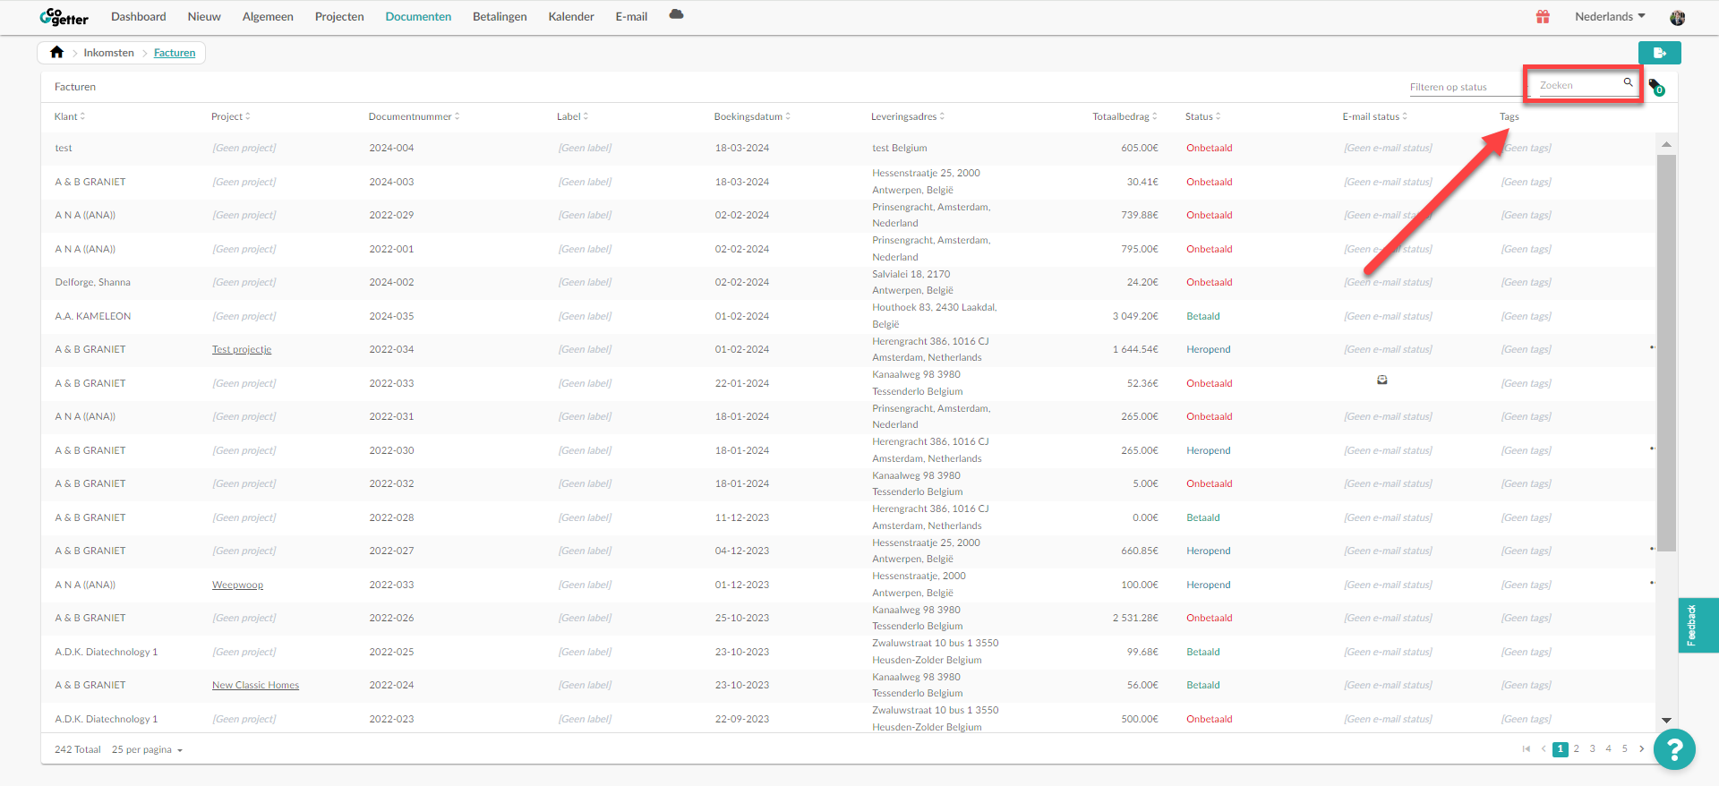Select the A.A. KAMELEON customer row
The height and width of the screenshot is (786, 1719).
[x=848, y=316]
